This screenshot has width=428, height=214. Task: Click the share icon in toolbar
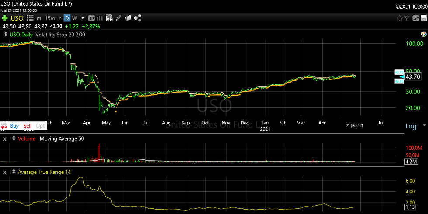pyautogui.click(x=138, y=18)
